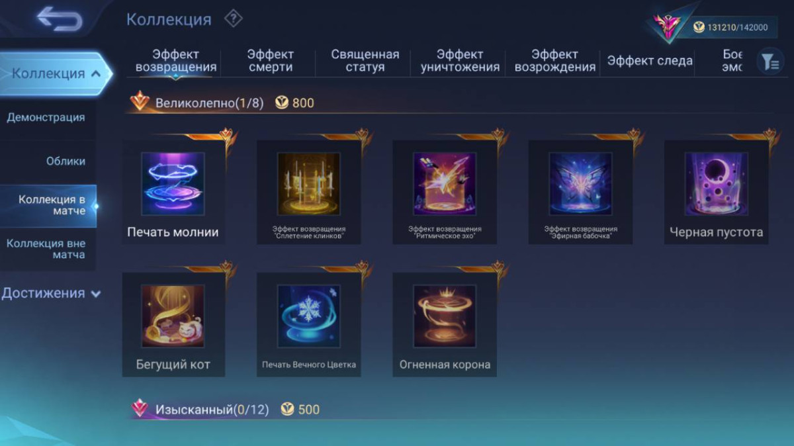
Task: Choose the Эфирная бабочка effect icon
Action: [x=580, y=184]
